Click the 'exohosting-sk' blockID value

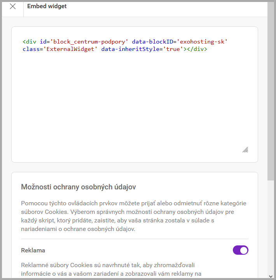tap(202, 42)
